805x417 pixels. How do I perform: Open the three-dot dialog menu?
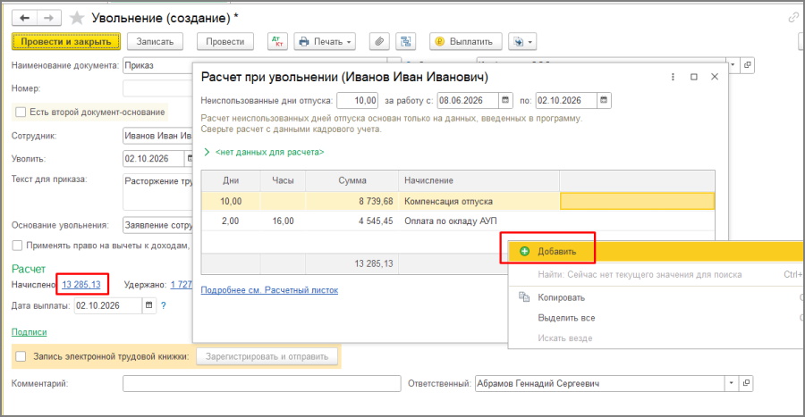673,77
